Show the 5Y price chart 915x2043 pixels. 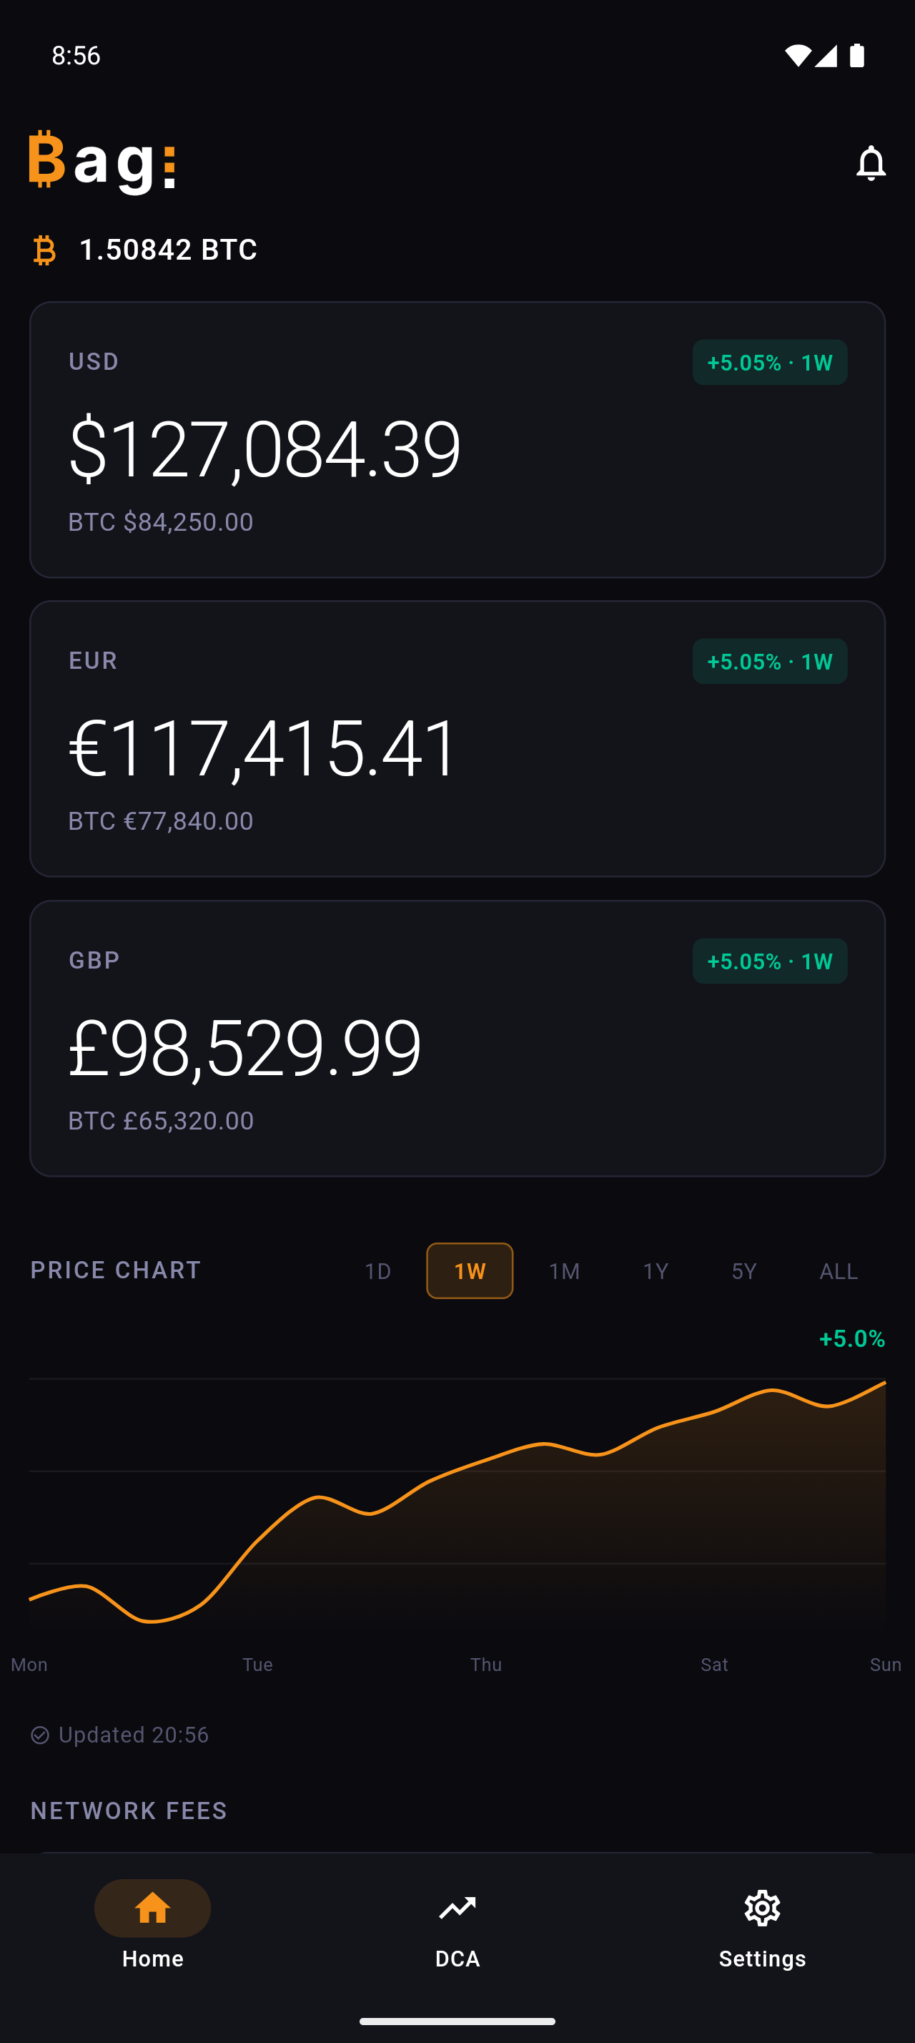(x=744, y=1271)
